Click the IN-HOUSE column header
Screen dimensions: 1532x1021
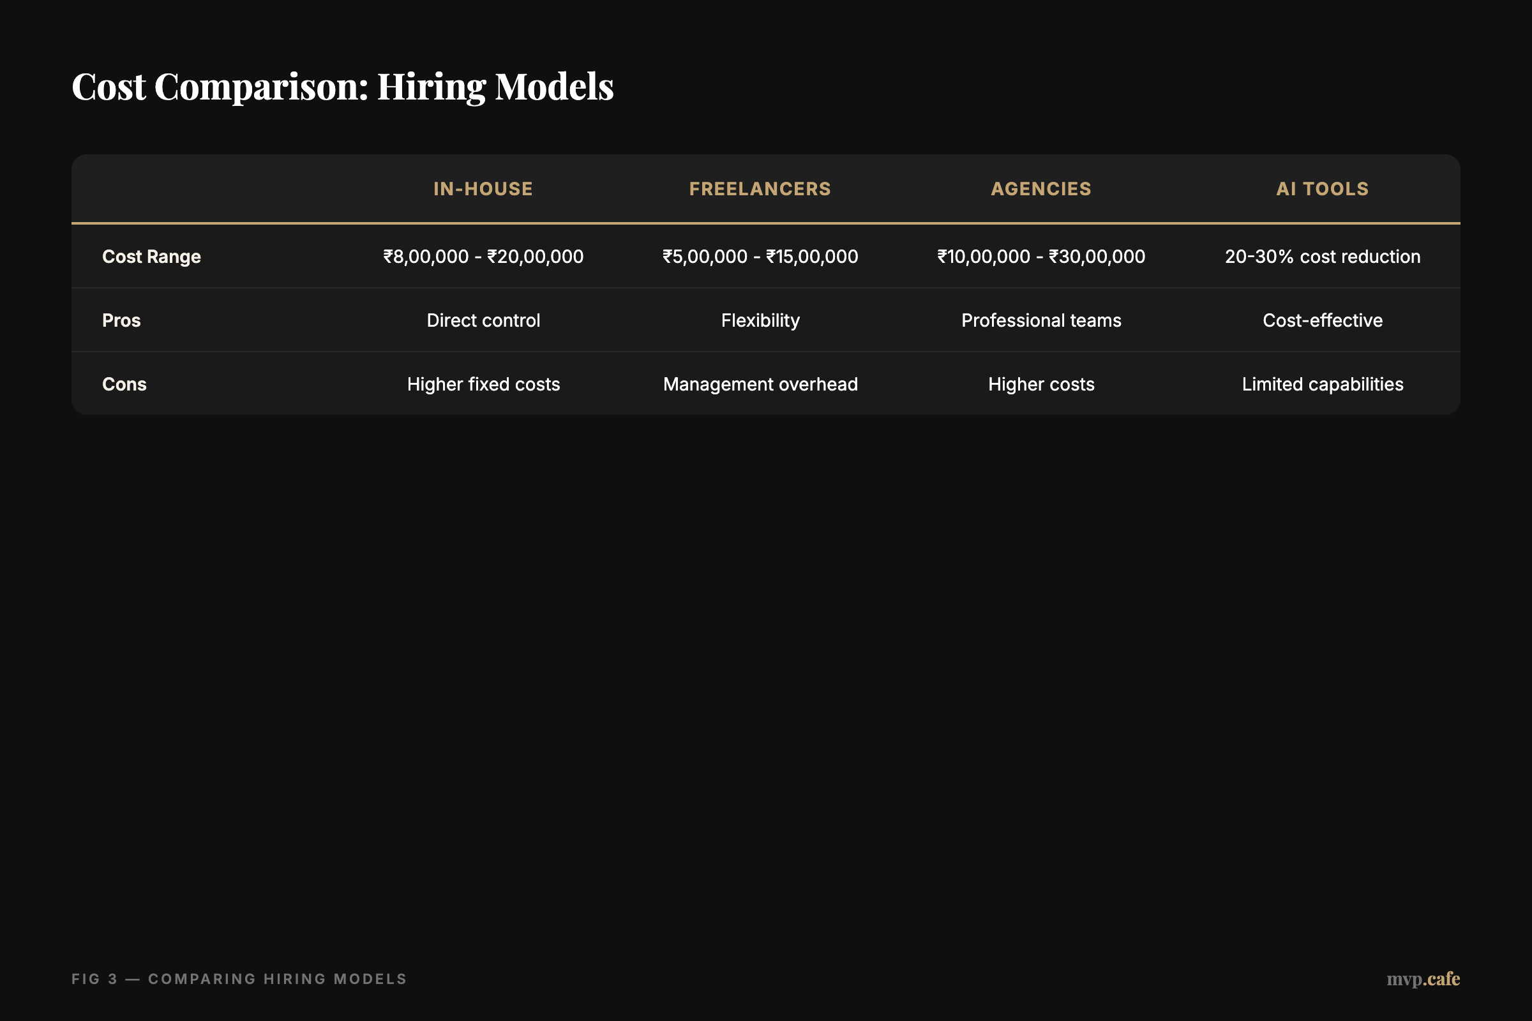click(x=483, y=189)
